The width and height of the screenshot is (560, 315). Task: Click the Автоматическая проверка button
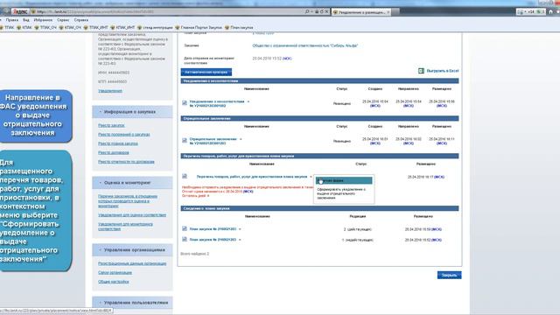[x=206, y=72]
